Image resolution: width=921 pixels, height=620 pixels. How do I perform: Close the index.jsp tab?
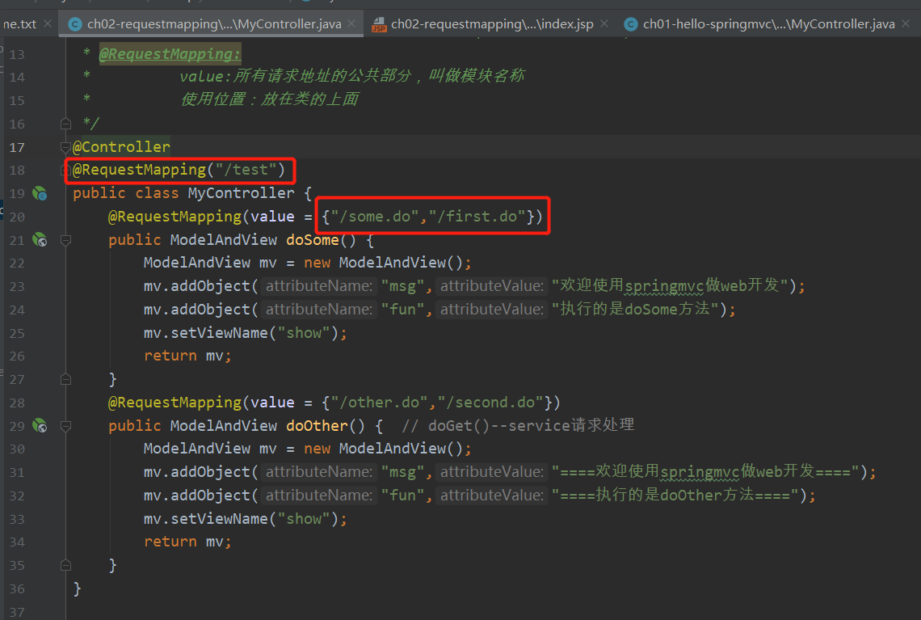603,23
